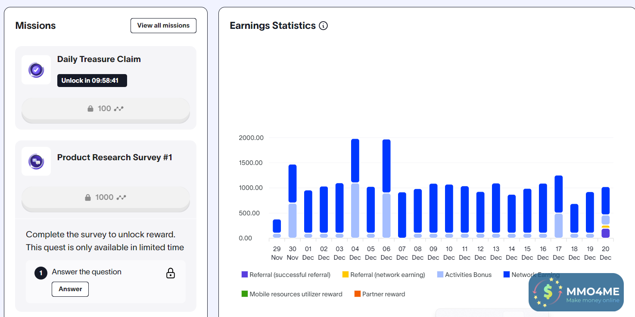
Task: Click the Network Earning bar for 13 Dec
Action: pos(496,208)
